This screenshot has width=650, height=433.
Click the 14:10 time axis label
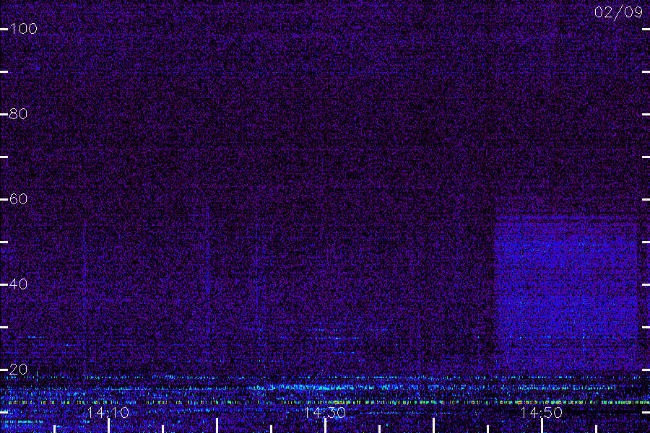(x=108, y=412)
